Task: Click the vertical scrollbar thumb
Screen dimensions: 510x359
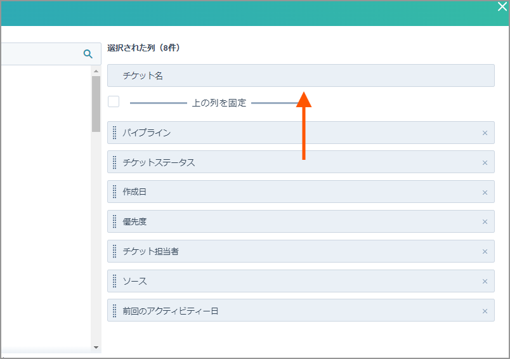Action: 96,104
